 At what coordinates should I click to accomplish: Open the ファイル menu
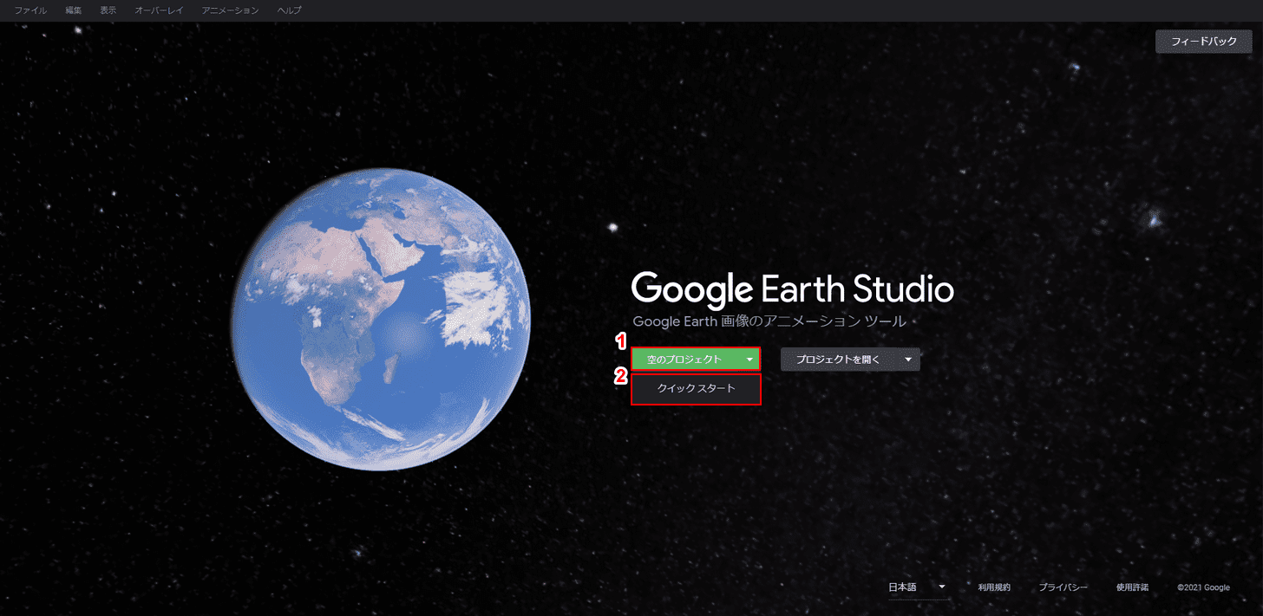(x=30, y=10)
